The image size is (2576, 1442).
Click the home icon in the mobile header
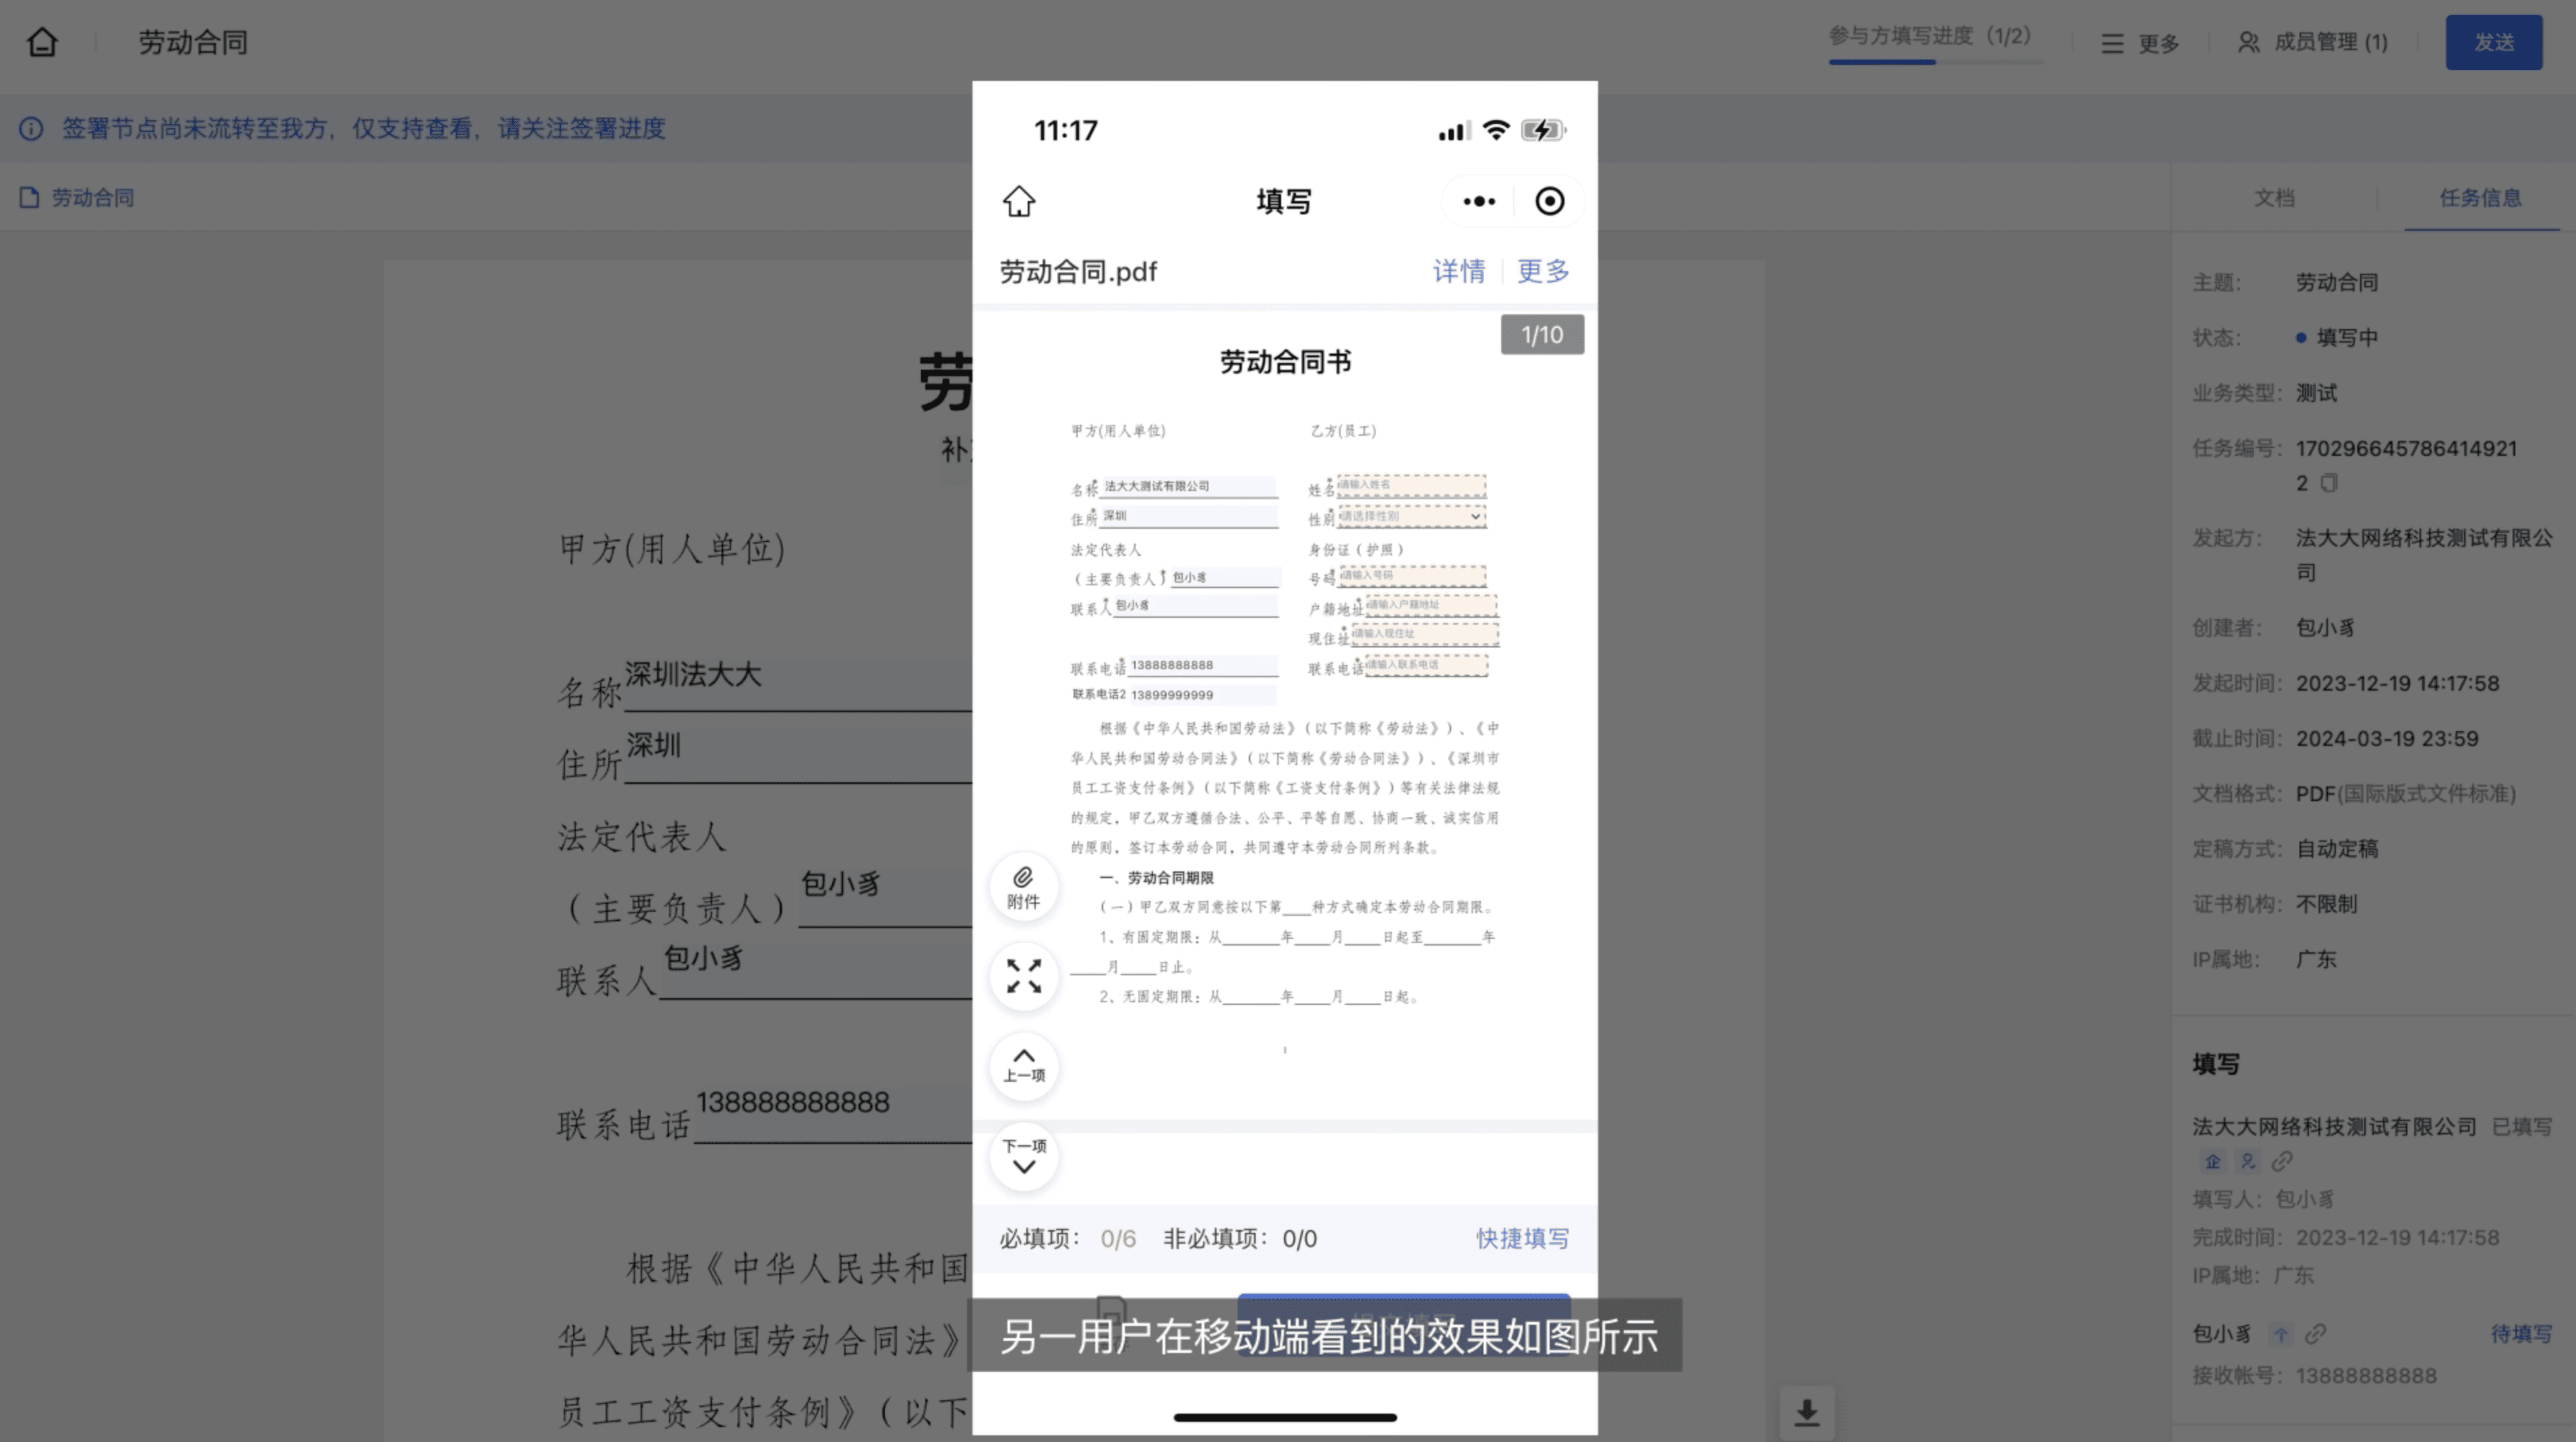[x=1019, y=201]
